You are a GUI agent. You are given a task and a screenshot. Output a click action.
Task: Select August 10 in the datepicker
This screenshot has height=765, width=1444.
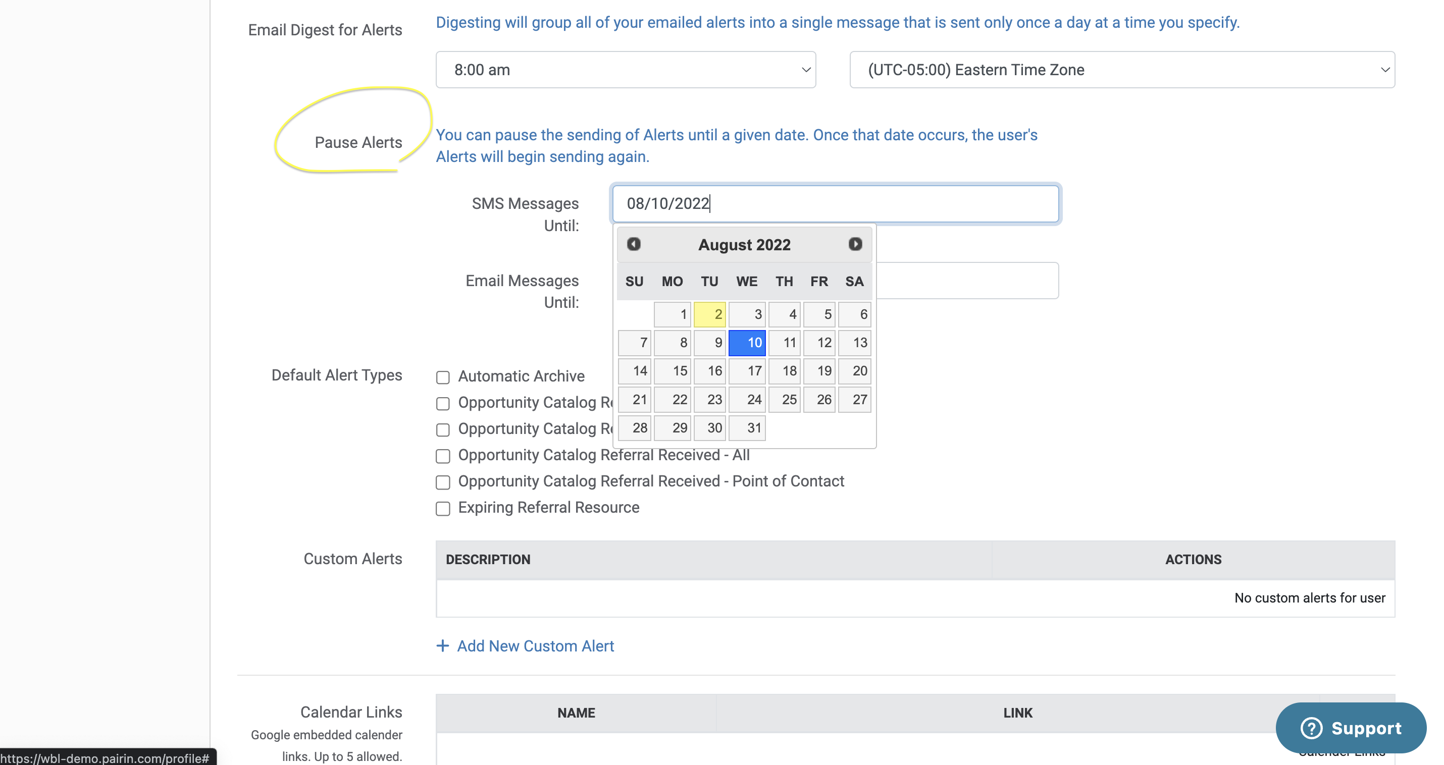tap(747, 343)
